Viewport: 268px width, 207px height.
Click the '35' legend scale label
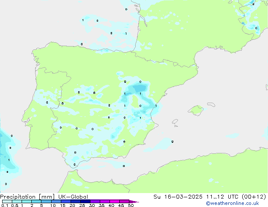[x=101, y=205]
